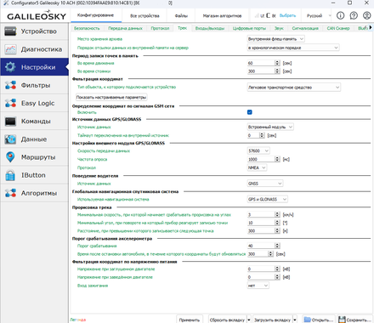
Task: Switch to the Безопасность tab
Action: 87,28
